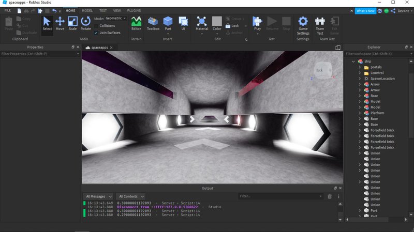Open the Terrain Editor
Screen dimensions: 414x232
tap(136, 23)
